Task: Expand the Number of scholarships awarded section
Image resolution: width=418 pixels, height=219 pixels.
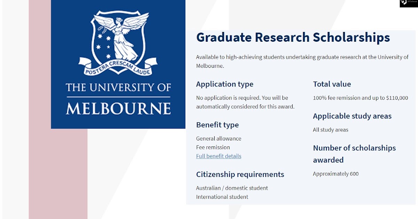Action: point(354,154)
